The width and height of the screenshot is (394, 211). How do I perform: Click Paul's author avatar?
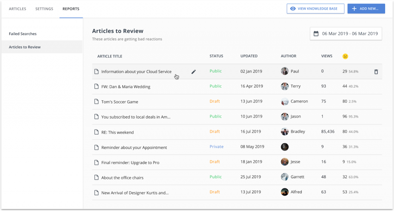285,71
